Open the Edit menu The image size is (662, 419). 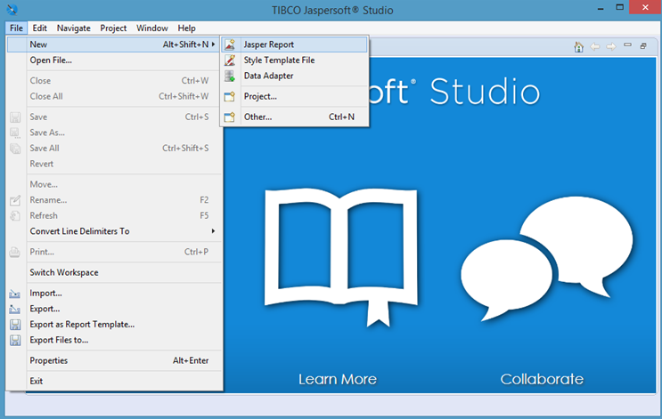pos(39,28)
